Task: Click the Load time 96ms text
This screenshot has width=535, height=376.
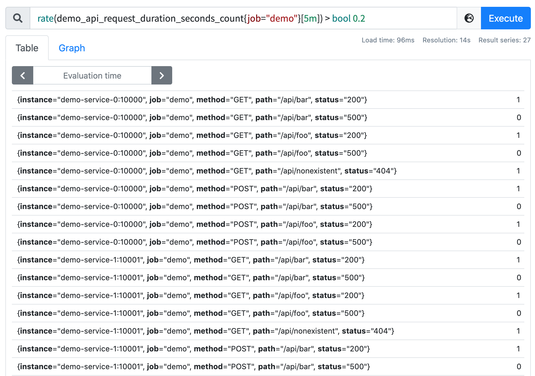Action: (388, 40)
